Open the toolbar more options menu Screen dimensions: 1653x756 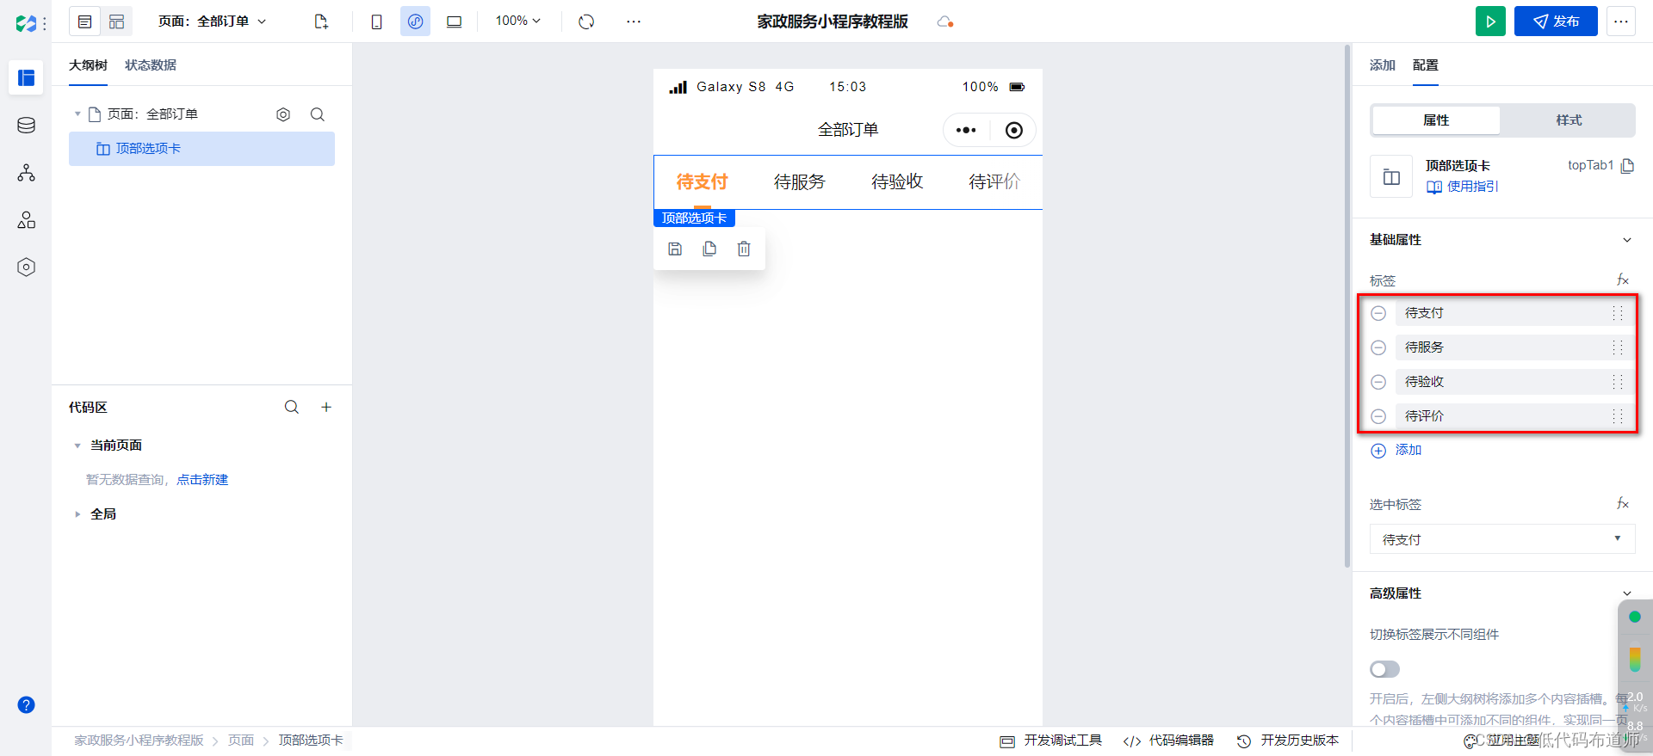pyautogui.click(x=634, y=22)
